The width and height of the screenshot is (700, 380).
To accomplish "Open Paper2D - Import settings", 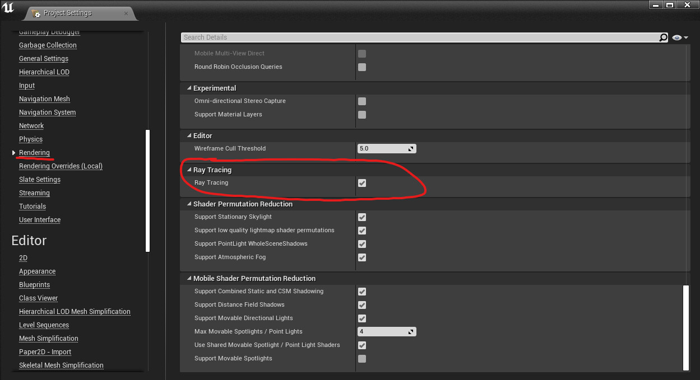I will coord(45,352).
